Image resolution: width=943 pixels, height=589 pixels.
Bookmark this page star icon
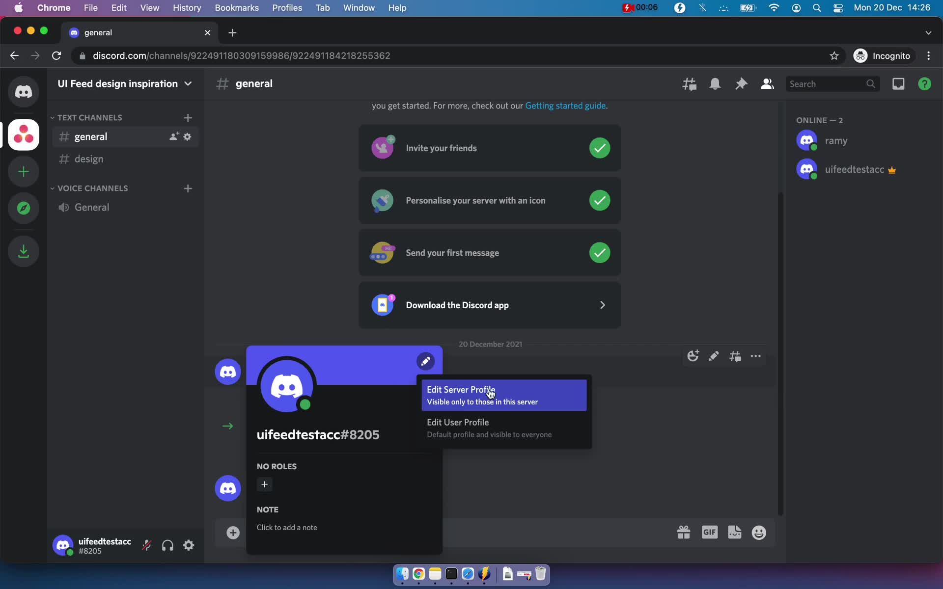pyautogui.click(x=834, y=56)
